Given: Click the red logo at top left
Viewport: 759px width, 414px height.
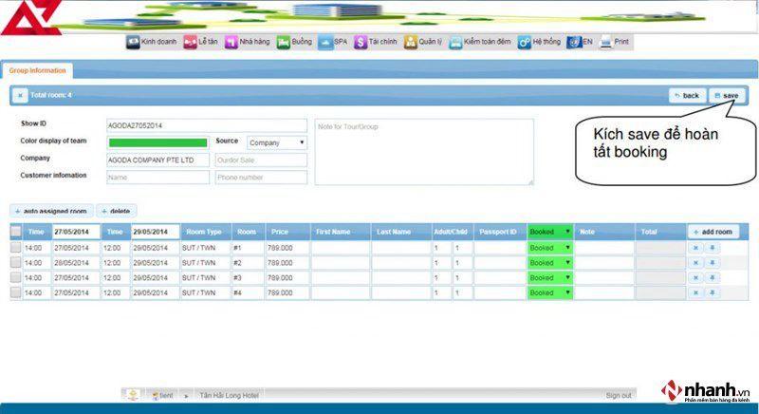Looking at the screenshot, I should click(x=31, y=17).
